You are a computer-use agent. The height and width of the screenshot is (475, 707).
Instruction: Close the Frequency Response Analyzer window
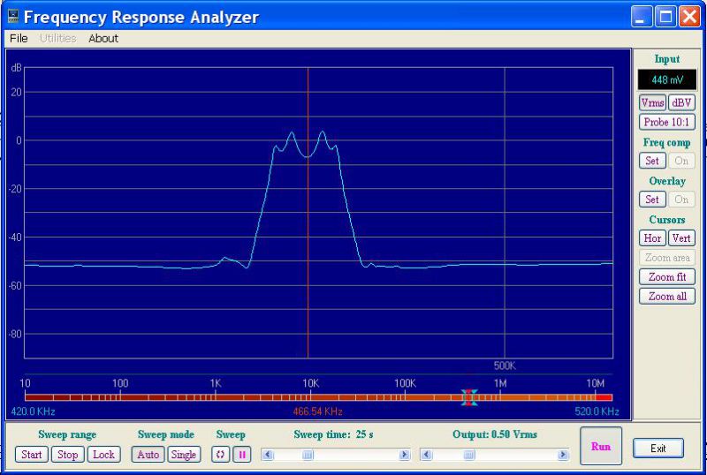point(690,17)
